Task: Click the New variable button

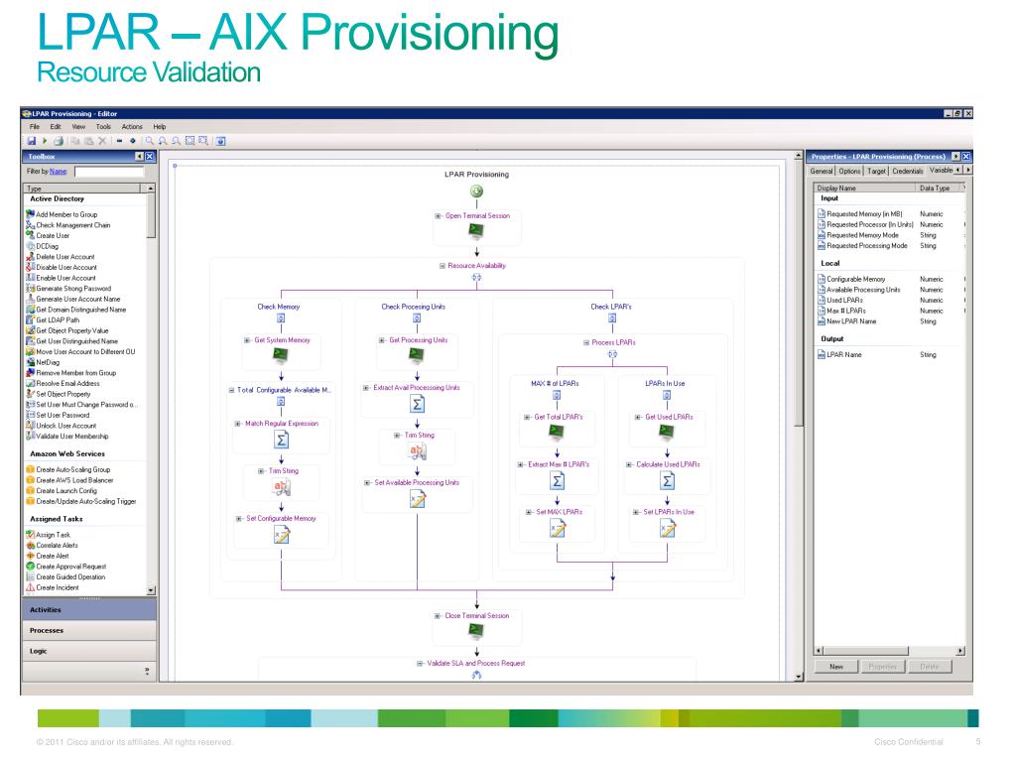Action: point(835,666)
